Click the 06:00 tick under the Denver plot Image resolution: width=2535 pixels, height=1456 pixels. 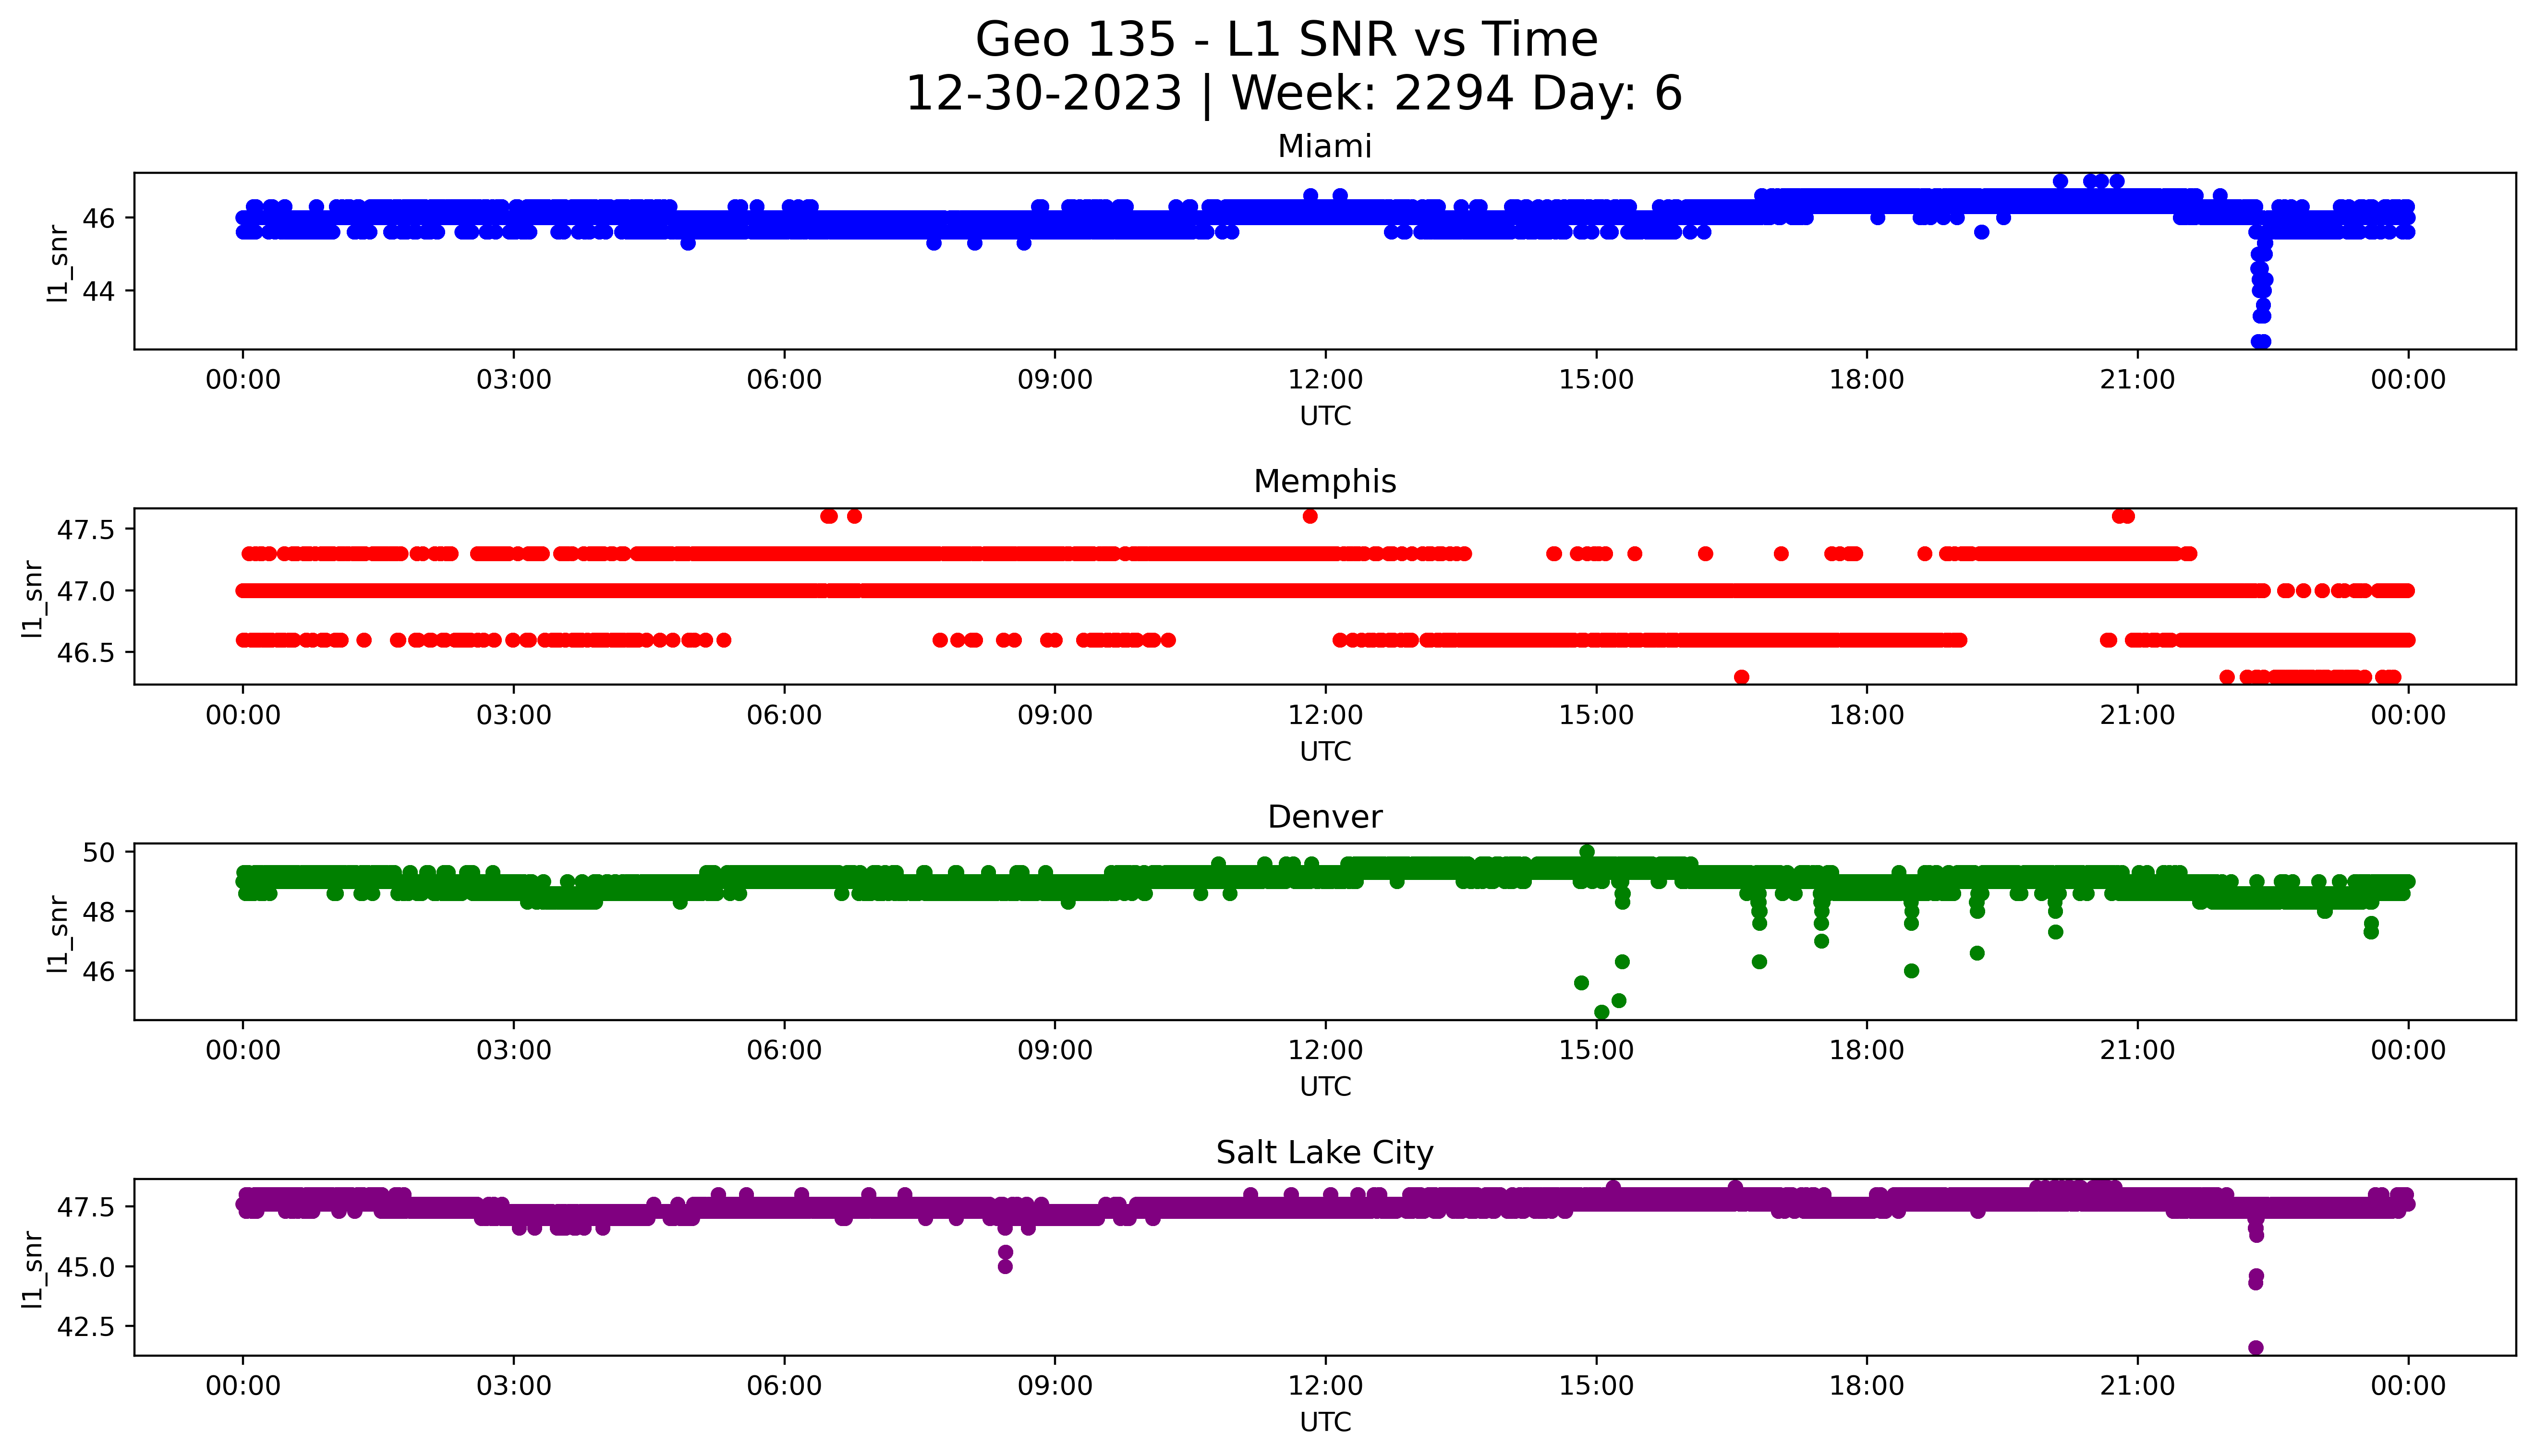coord(784,1050)
